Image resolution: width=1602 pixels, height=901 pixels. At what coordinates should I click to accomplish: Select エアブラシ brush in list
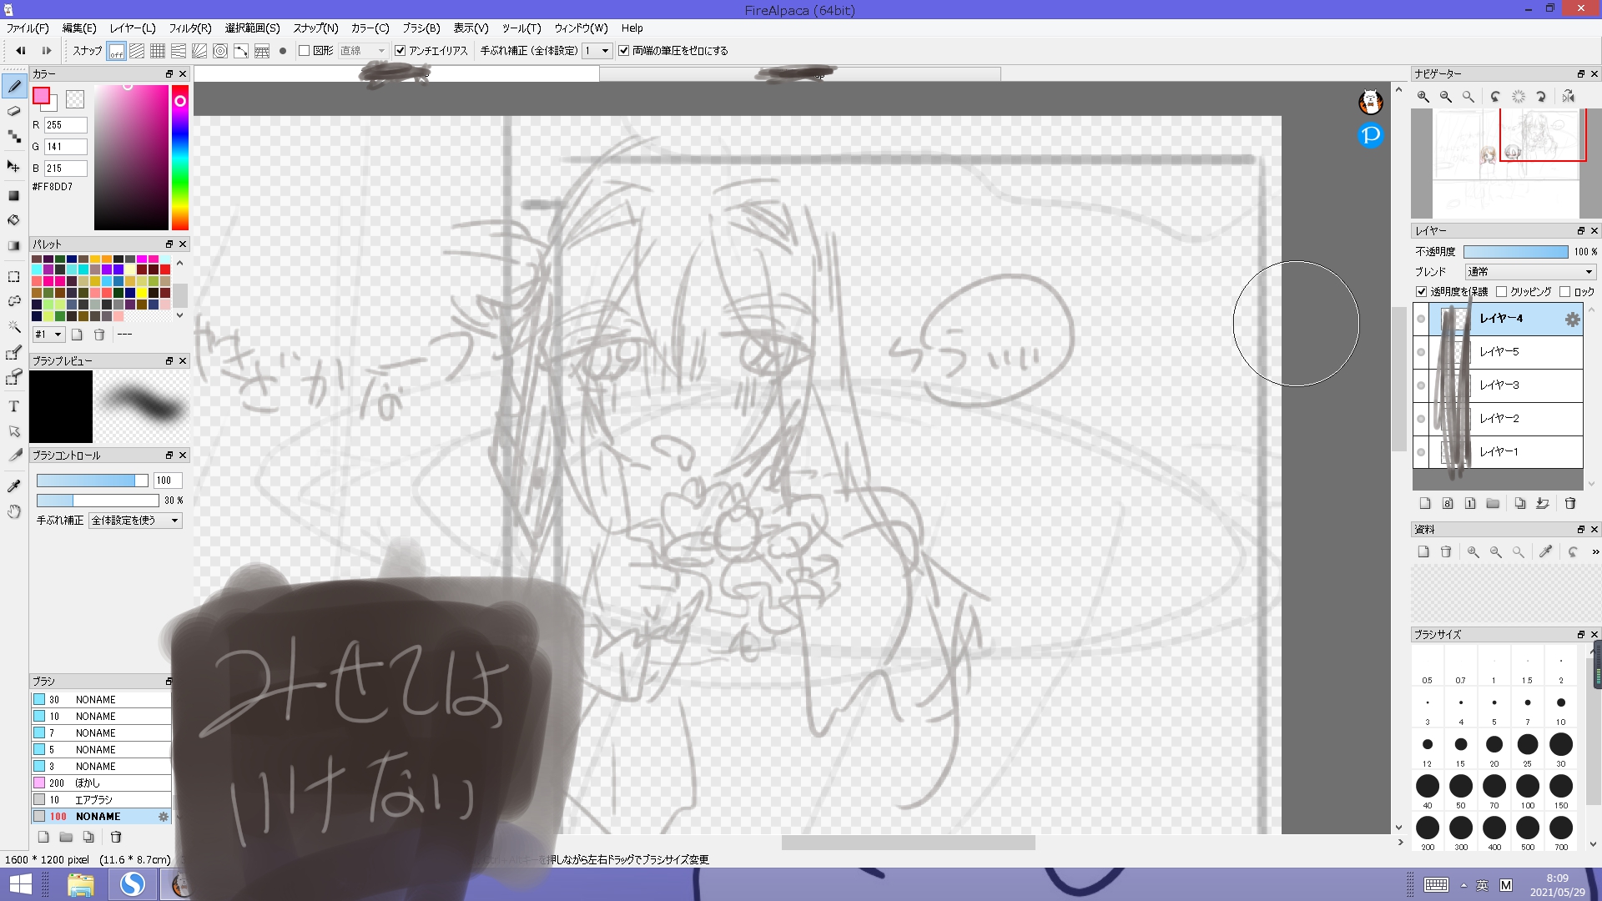[93, 800]
